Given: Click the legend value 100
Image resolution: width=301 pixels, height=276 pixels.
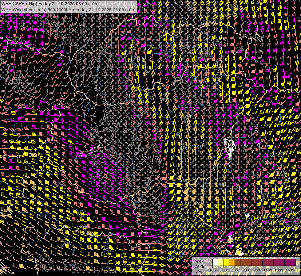Looking at the screenshot, I should [x=212, y=270].
